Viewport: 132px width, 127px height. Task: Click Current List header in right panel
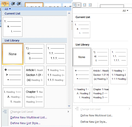pyautogui.click(x=83, y=17)
